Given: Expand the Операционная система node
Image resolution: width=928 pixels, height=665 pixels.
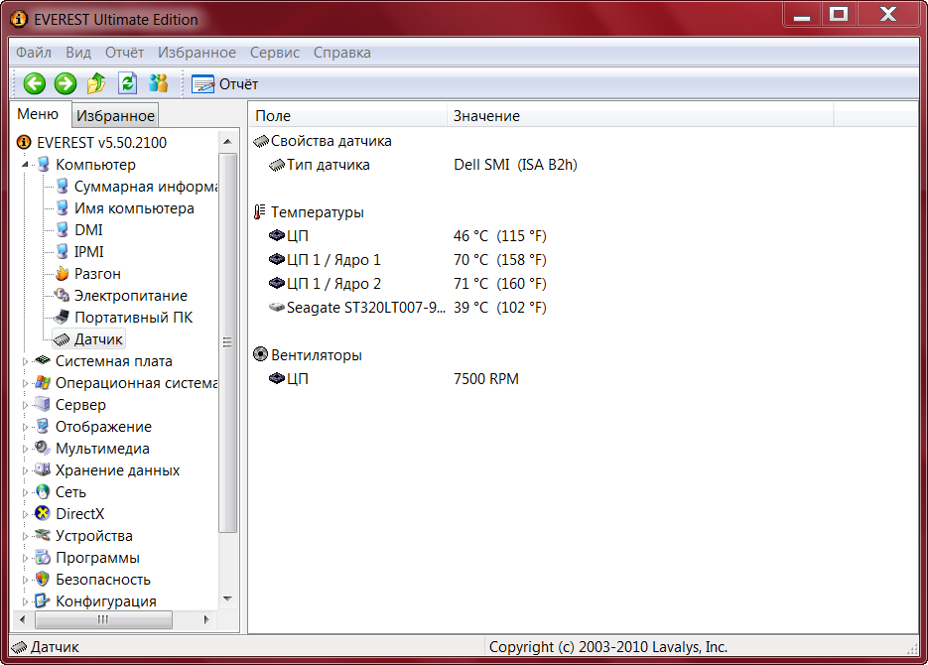Looking at the screenshot, I should pos(25,383).
